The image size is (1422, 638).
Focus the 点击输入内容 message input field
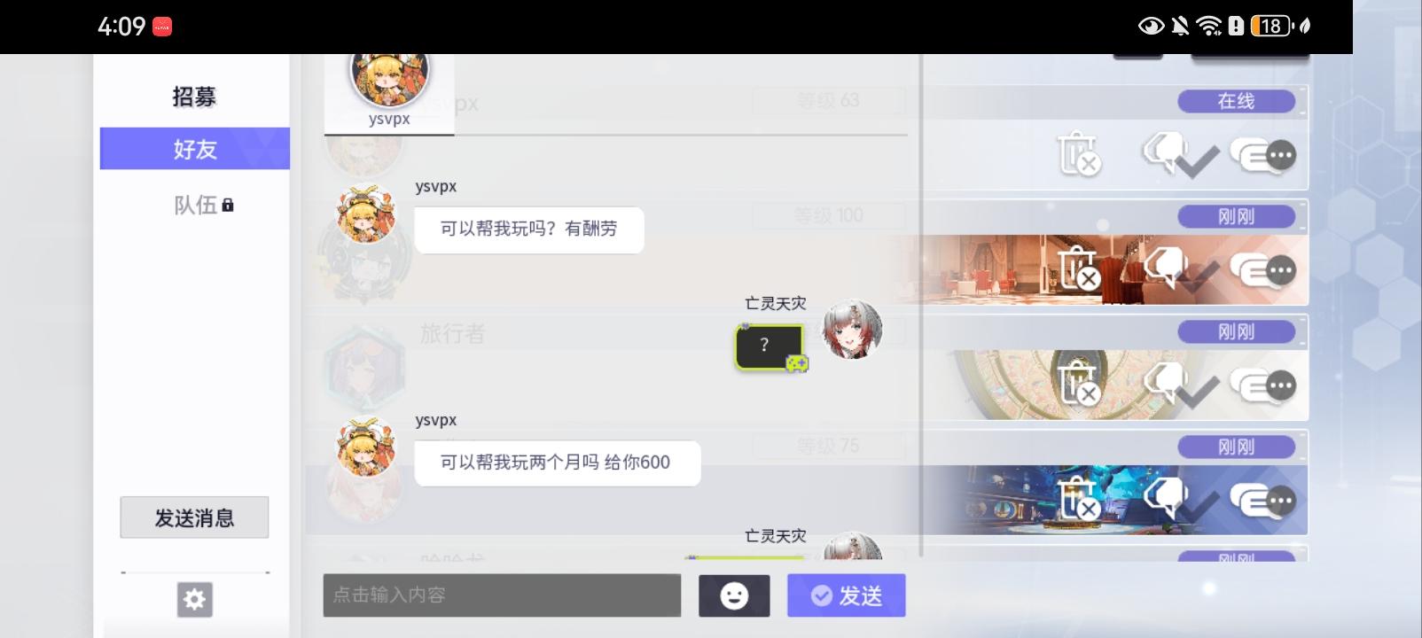502,595
